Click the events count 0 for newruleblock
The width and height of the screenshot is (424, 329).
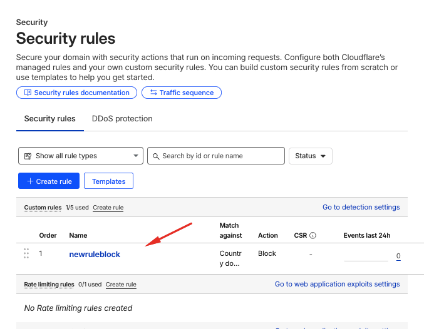coord(398,256)
